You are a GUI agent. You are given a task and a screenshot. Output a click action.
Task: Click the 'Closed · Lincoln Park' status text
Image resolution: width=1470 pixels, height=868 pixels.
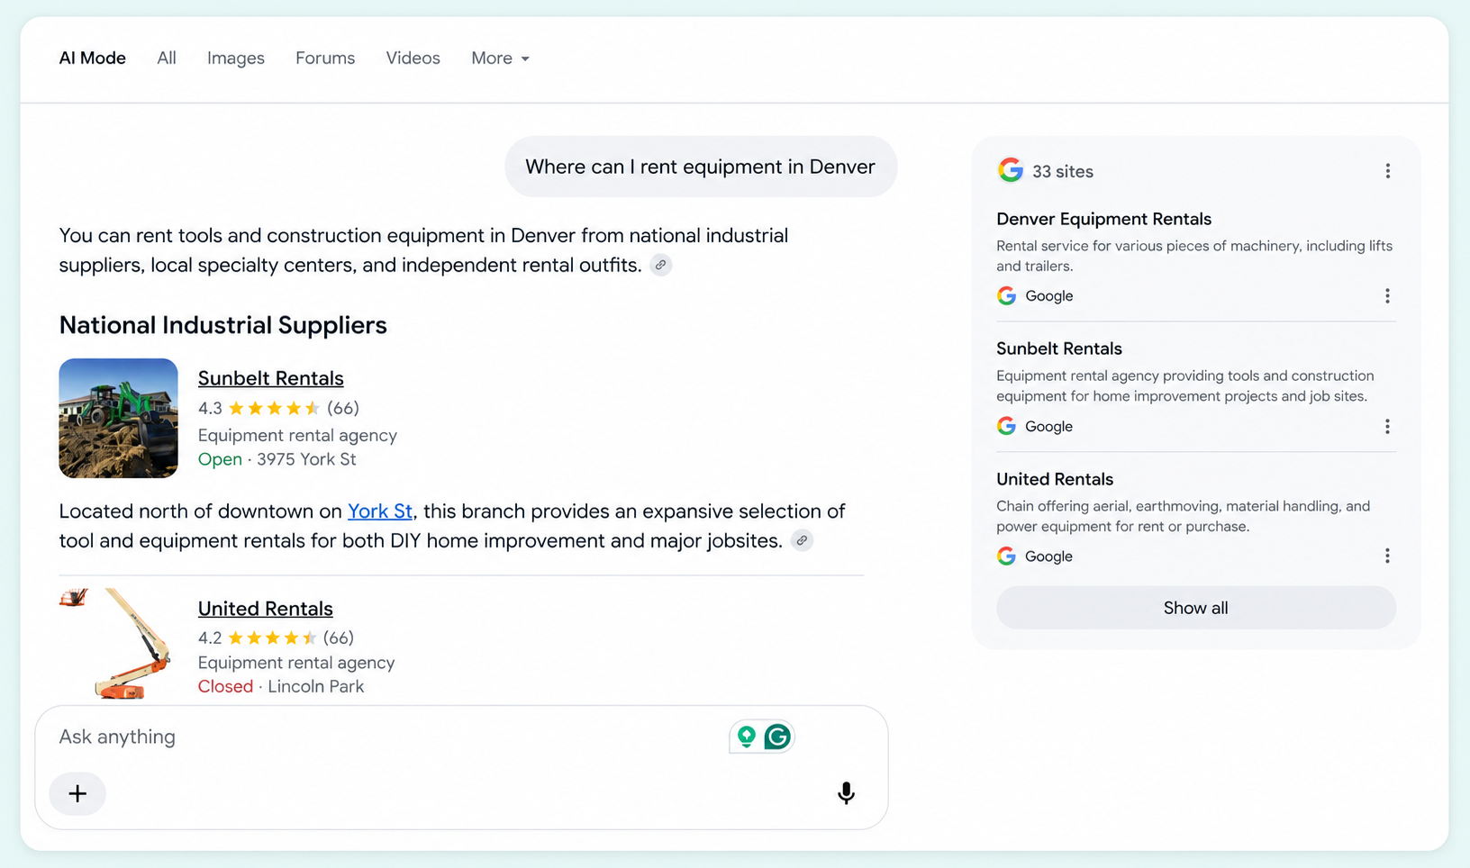coord(281,686)
